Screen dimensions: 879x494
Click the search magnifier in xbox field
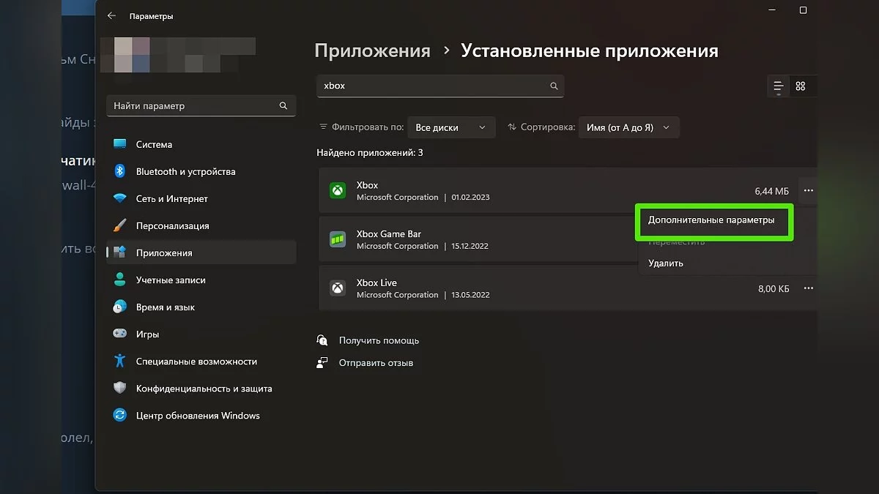[x=554, y=86]
